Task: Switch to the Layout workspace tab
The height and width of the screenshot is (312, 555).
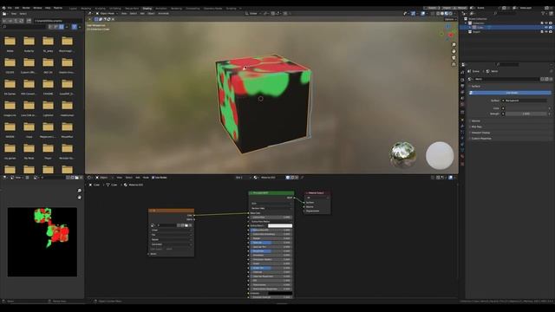Action: pos(73,8)
